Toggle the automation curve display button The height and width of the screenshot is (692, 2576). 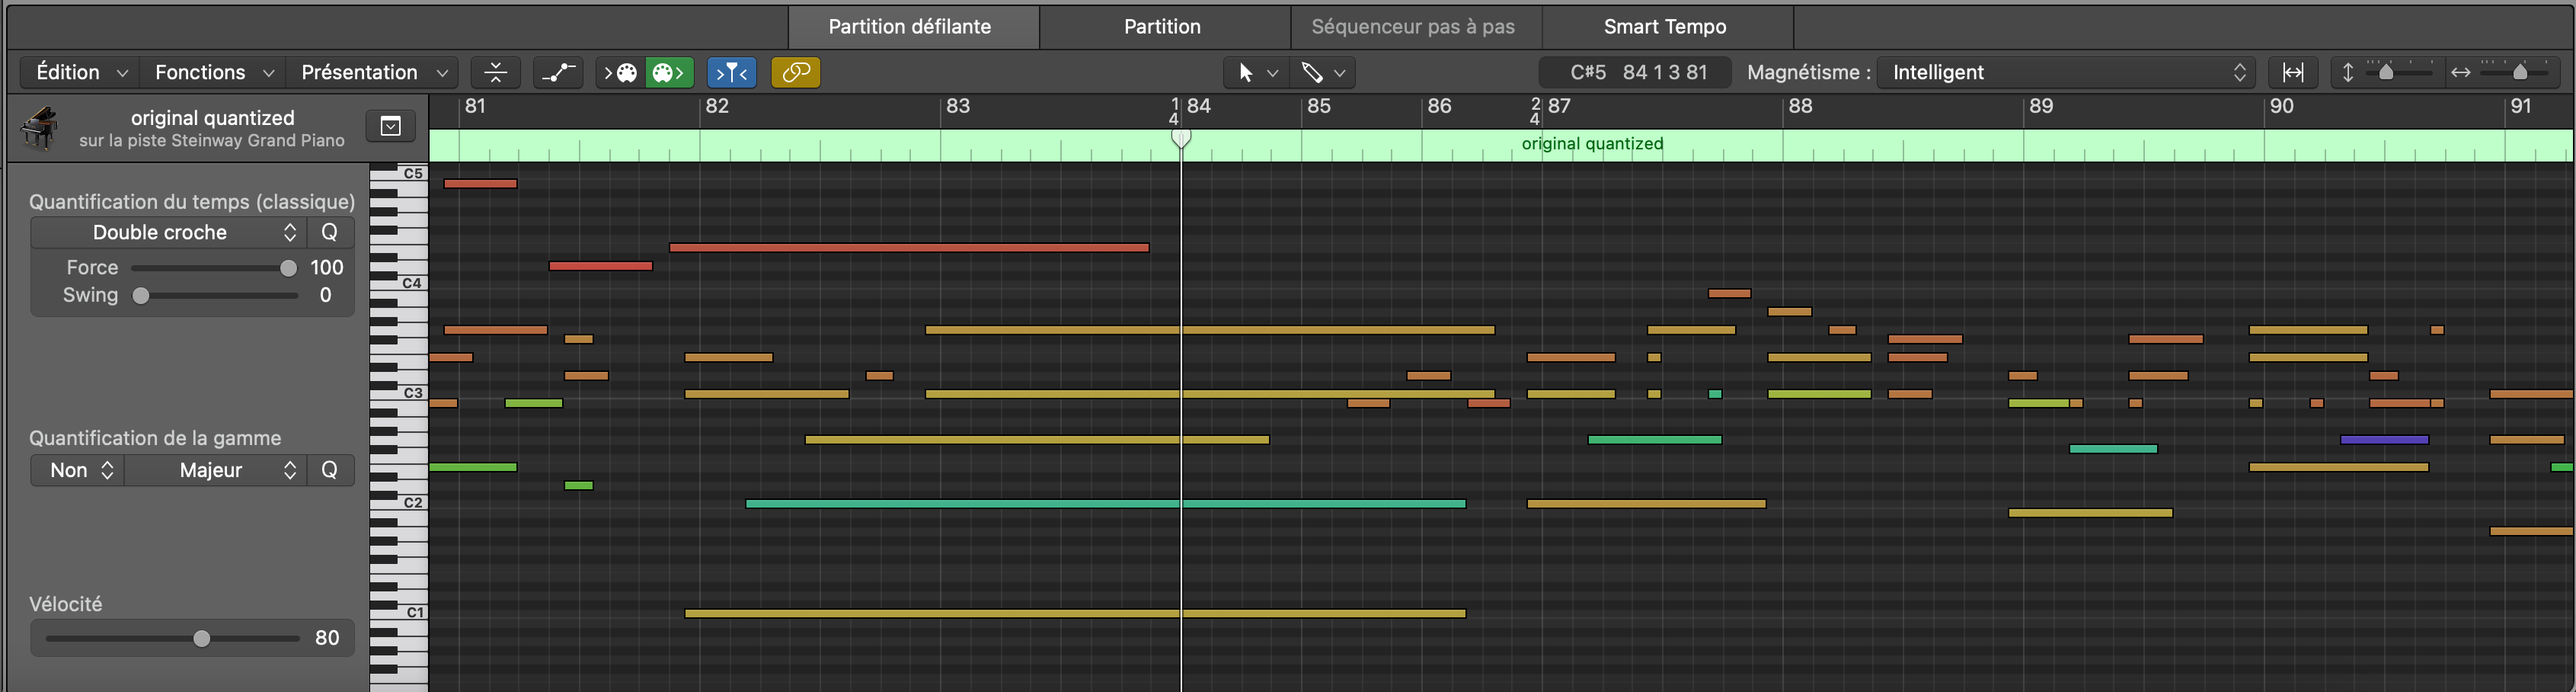[x=558, y=72]
